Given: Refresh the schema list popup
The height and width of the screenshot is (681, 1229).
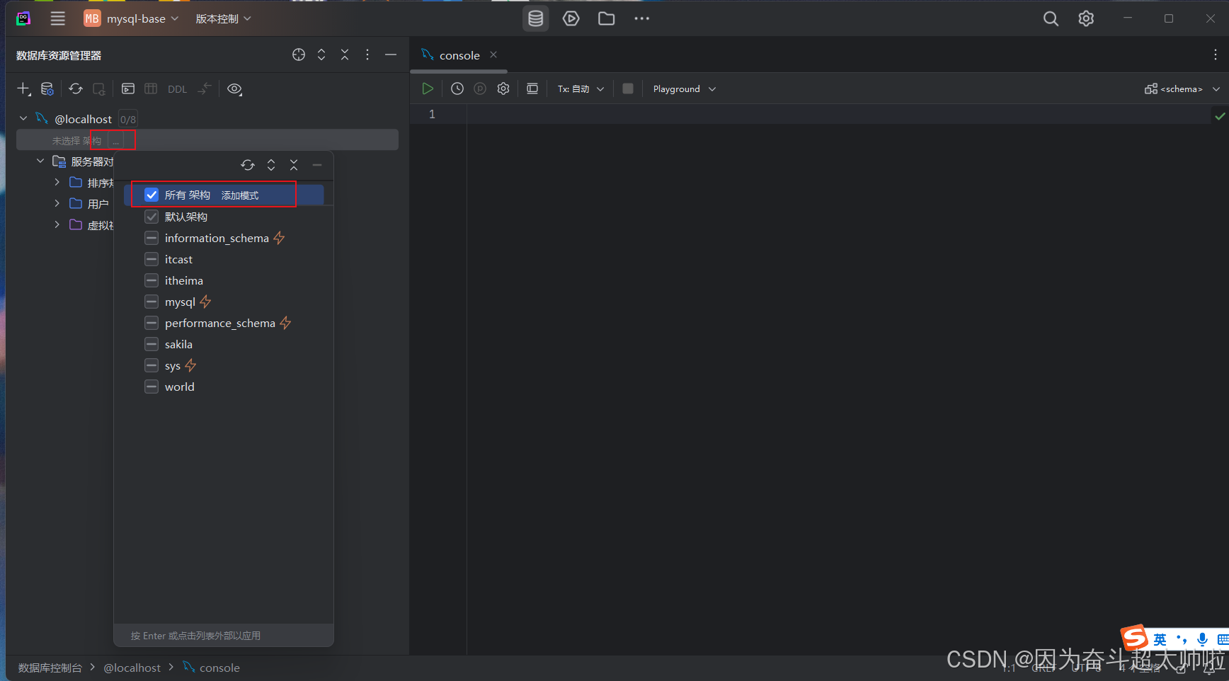Looking at the screenshot, I should pyautogui.click(x=248, y=165).
